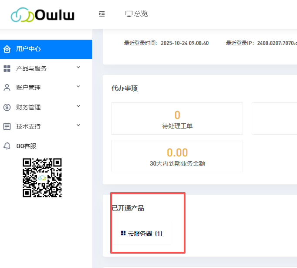Collapse the sidebar with the fold icon
This screenshot has height=268, width=297.
[102, 14]
